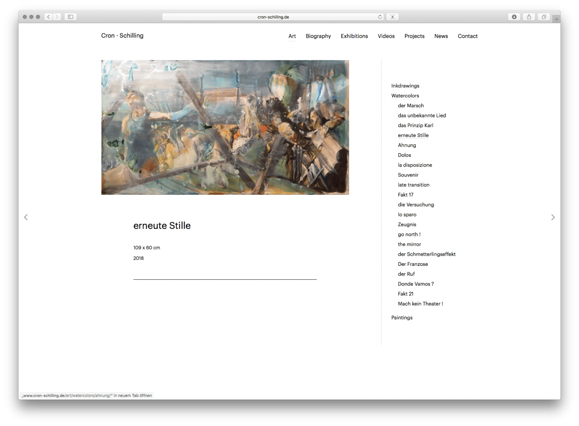Open late transition watercolor

pyautogui.click(x=413, y=185)
